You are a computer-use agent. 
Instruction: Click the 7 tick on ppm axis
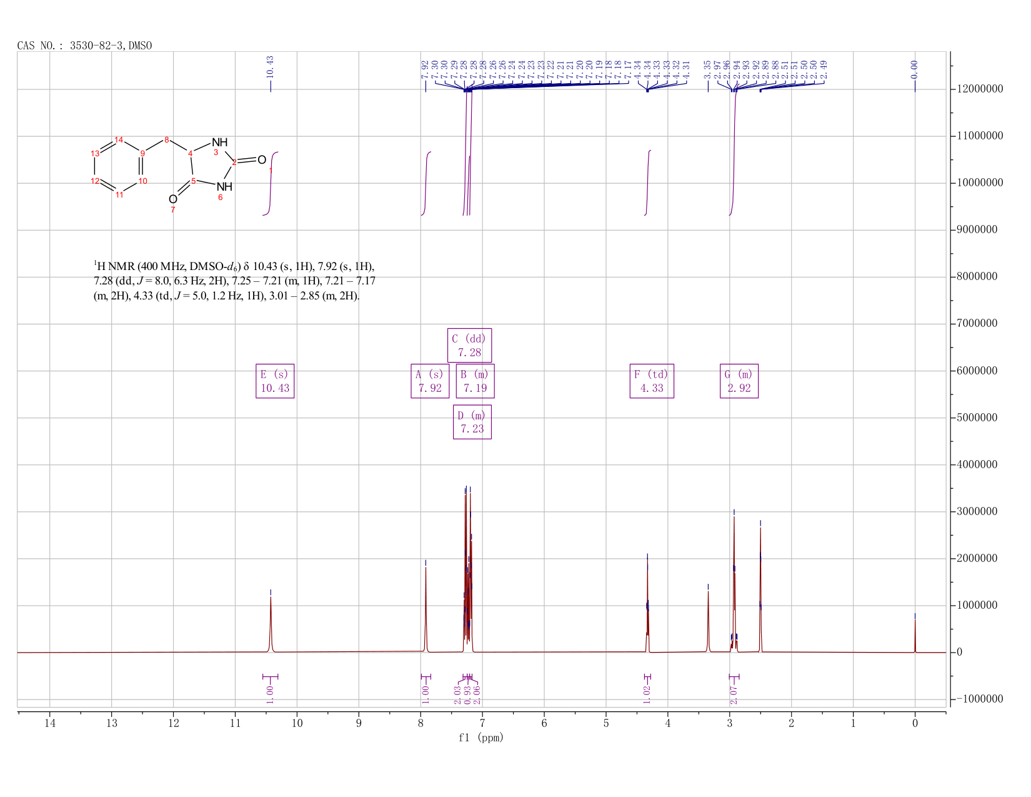pos(482,723)
